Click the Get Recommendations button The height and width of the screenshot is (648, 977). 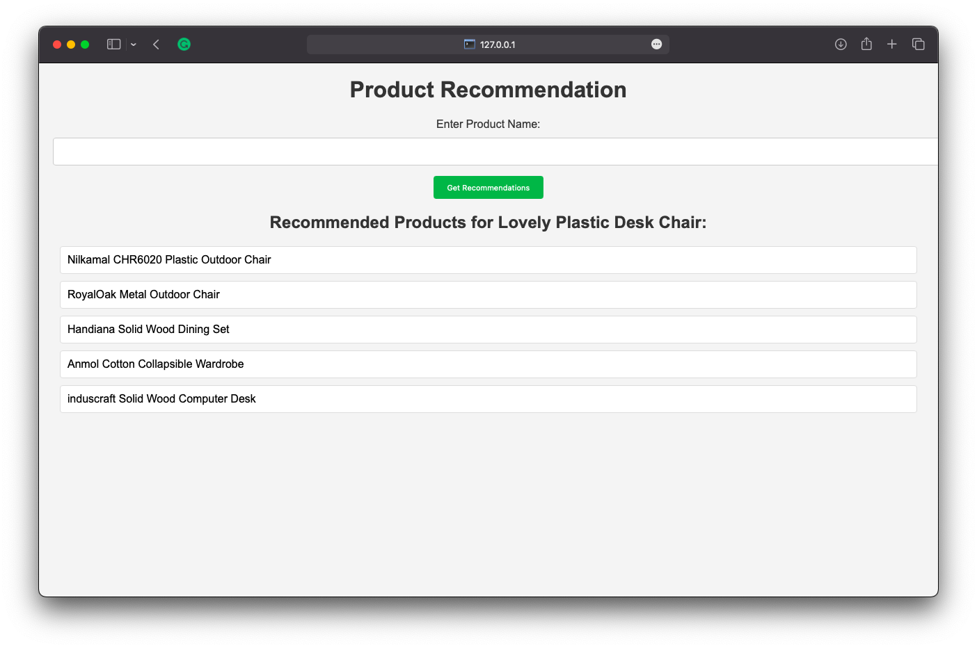point(488,188)
